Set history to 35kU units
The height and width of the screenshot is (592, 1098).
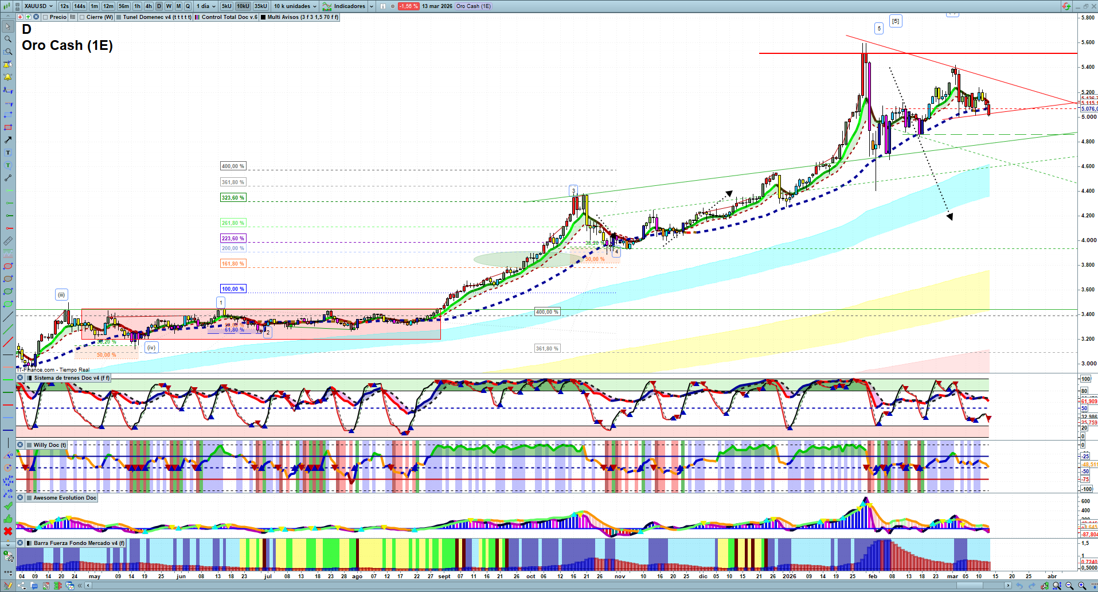click(261, 6)
